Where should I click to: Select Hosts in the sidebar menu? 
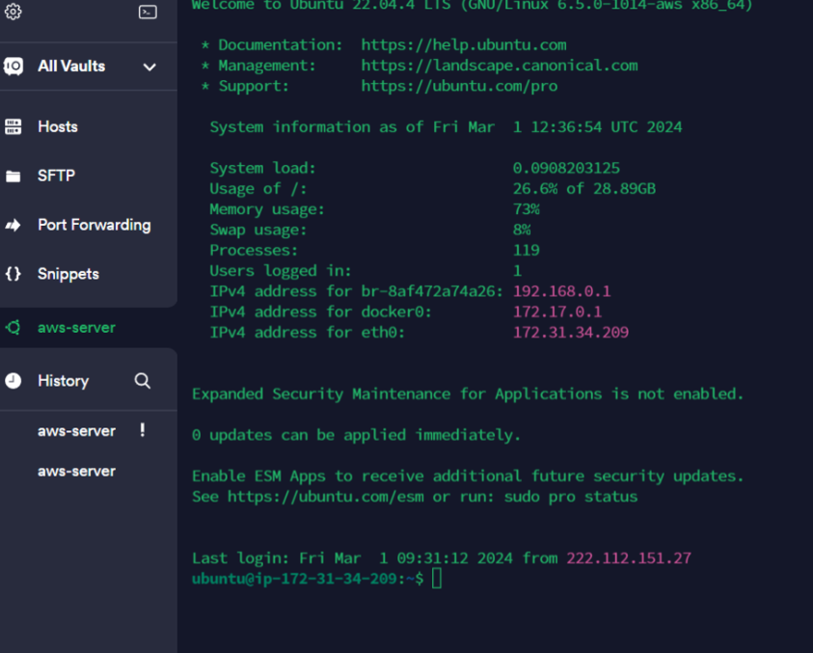point(56,126)
